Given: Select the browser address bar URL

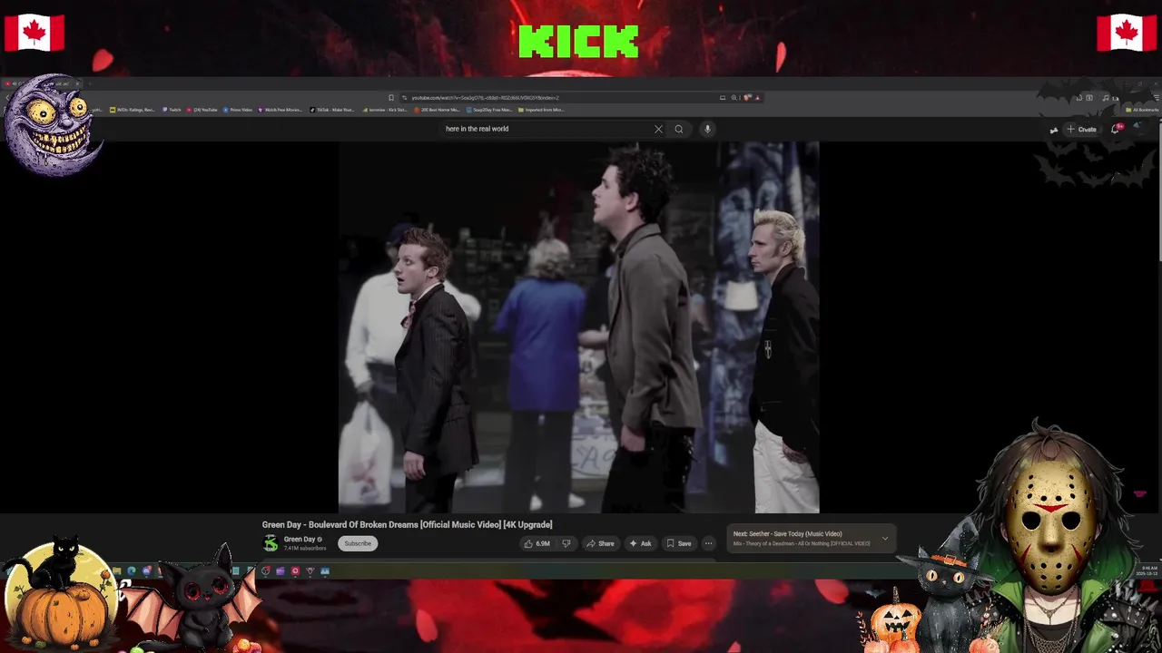Looking at the screenshot, I should click(x=486, y=98).
